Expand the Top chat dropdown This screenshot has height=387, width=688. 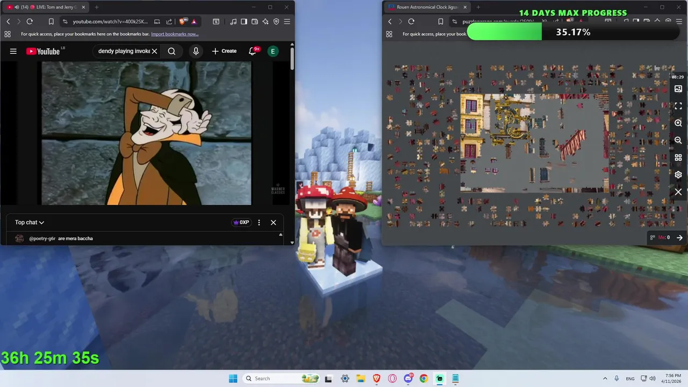pyautogui.click(x=30, y=222)
